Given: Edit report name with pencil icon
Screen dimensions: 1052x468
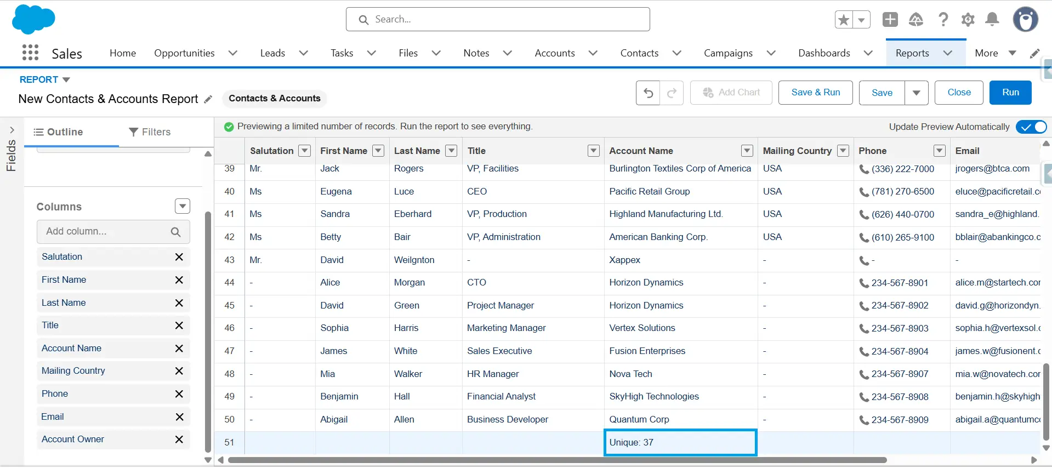Looking at the screenshot, I should point(208,99).
